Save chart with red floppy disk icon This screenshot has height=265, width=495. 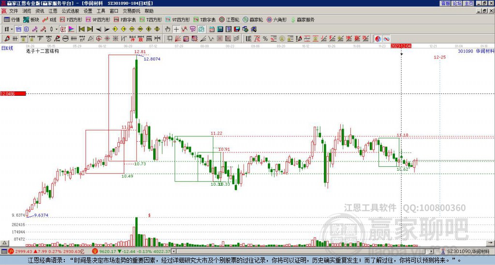237,29
